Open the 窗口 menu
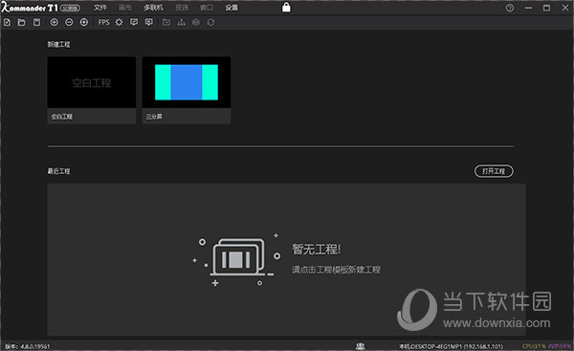 [x=207, y=8]
